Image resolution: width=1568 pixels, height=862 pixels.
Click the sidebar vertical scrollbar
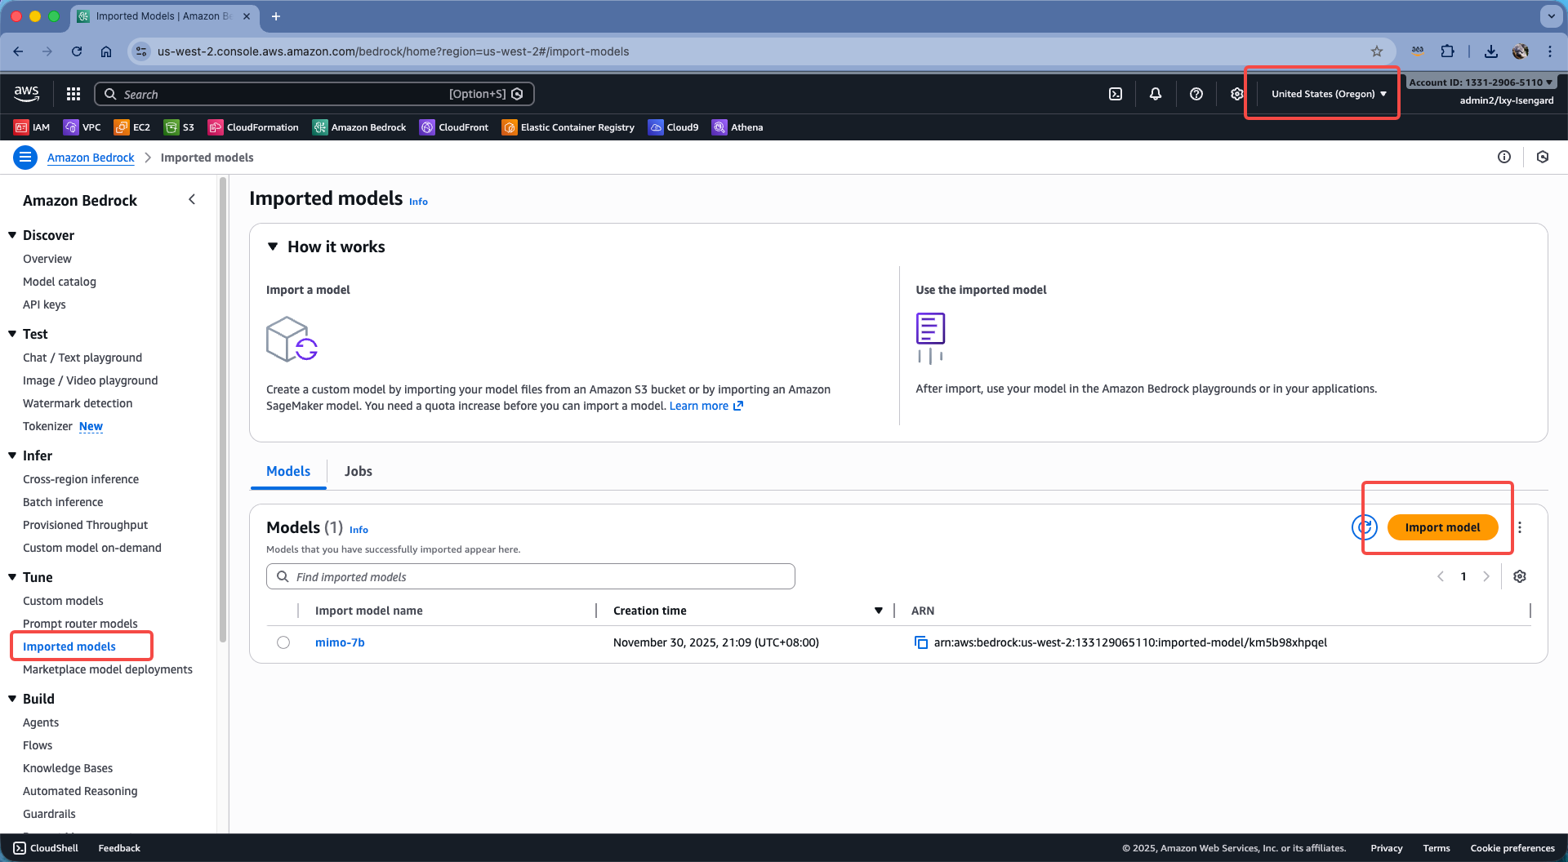click(223, 408)
